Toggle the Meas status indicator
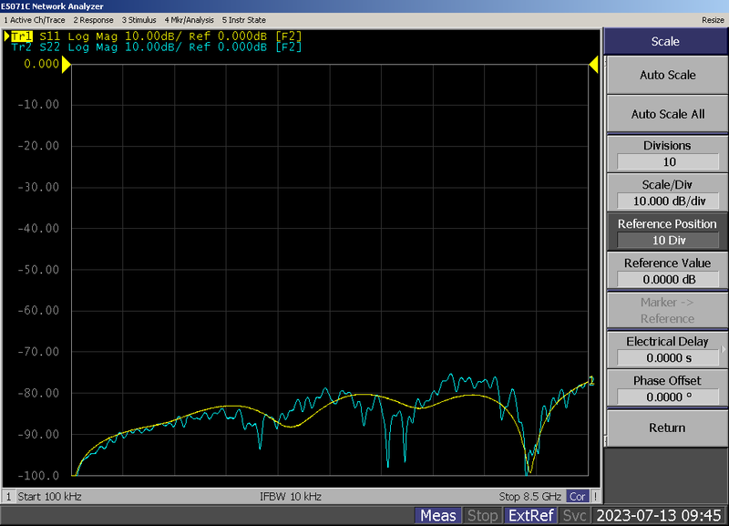729x526 pixels. point(438,516)
